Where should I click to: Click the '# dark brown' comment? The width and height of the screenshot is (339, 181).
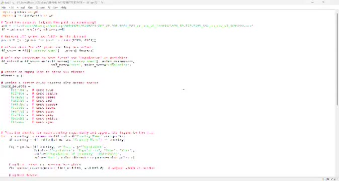[44, 108]
